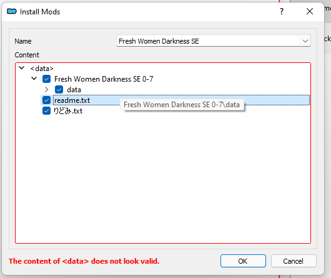Cancel the mod installation
This screenshot has width=331, height=278.
294,261
